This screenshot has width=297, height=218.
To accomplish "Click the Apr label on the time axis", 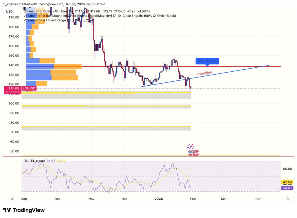I will pyautogui.click(x=258, y=199).
